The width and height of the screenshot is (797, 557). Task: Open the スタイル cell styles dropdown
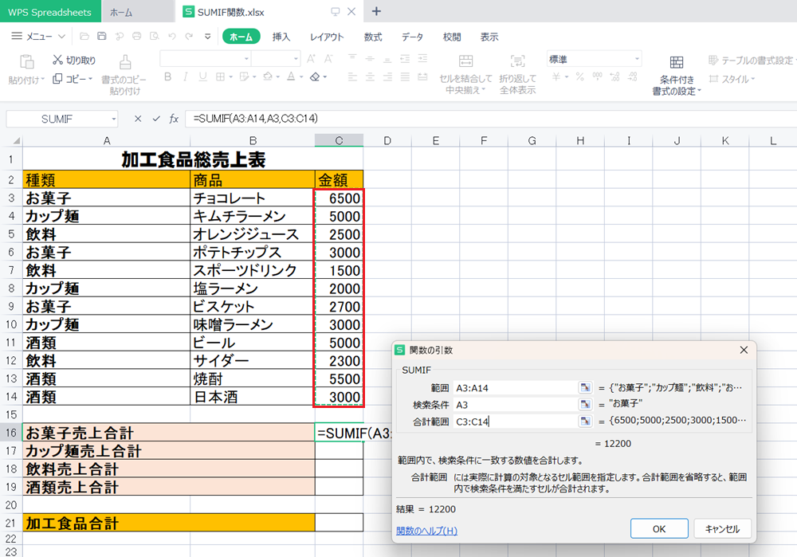click(x=732, y=79)
